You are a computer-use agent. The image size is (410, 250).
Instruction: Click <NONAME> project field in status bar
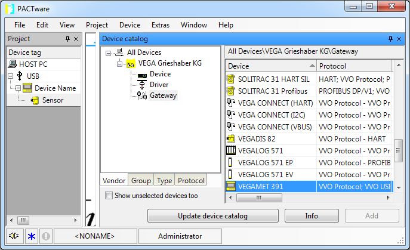pyautogui.click(x=95, y=236)
